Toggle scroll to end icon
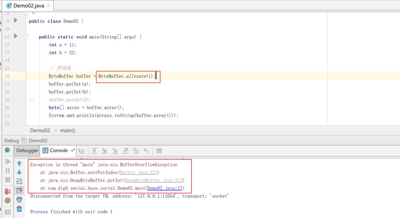400x218 pixels. [x=19, y=190]
